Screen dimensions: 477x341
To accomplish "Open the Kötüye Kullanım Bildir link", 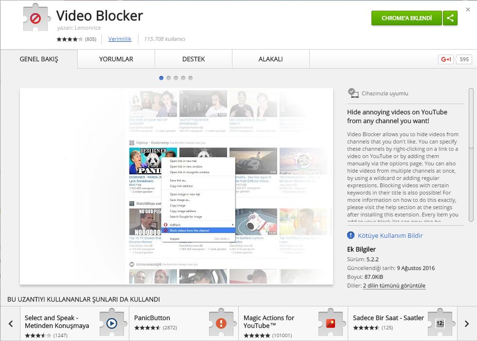I will point(390,235).
